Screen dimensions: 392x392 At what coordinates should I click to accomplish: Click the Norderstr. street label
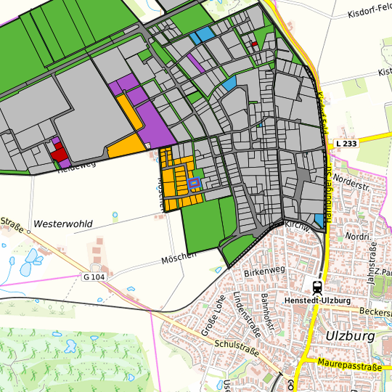point(351,183)
